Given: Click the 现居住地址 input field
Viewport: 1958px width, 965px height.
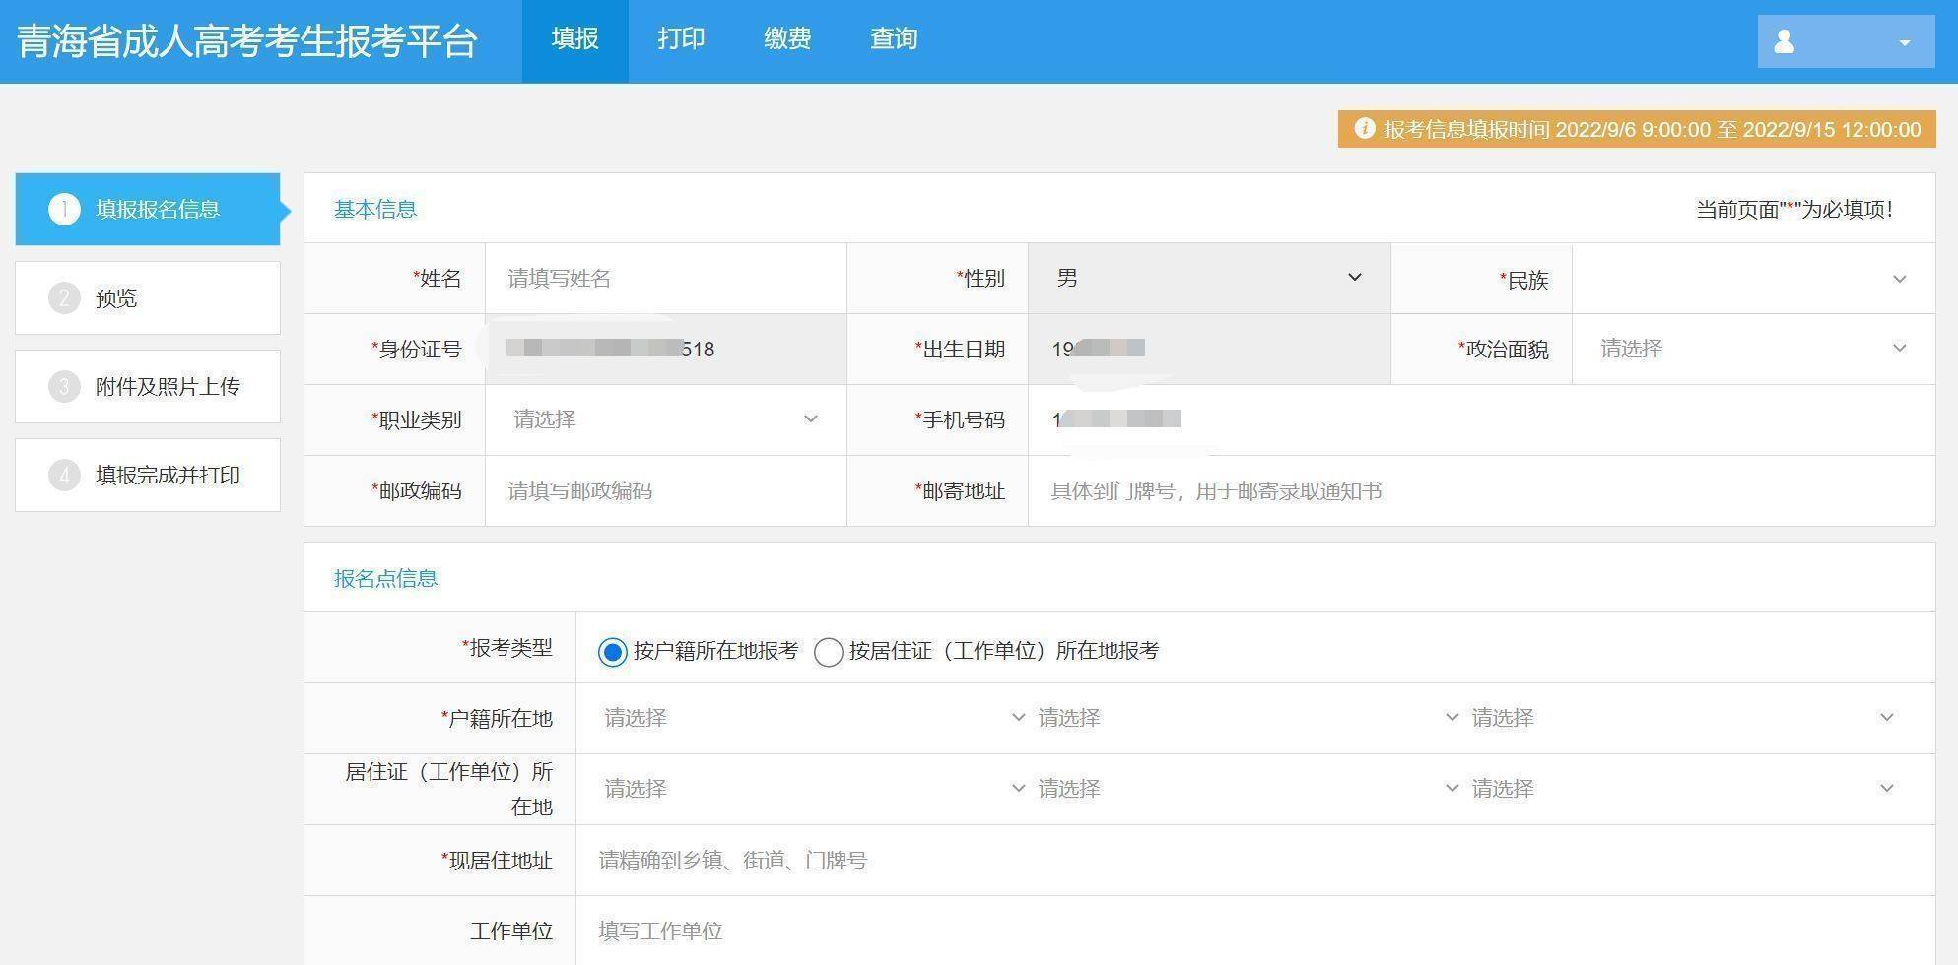Looking at the screenshot, I should pyautogui.click(x=1251, y=861).
